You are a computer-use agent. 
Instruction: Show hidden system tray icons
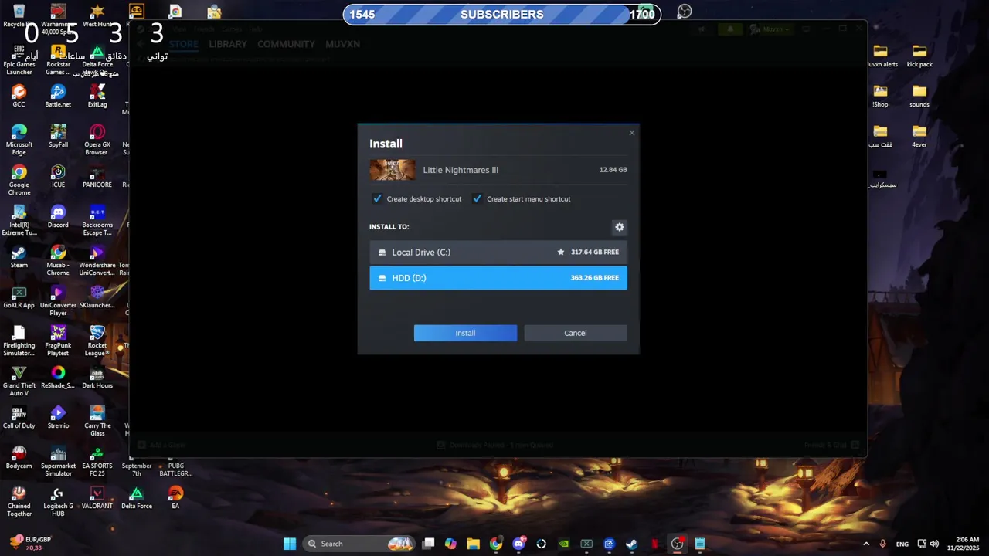[865, 544]
